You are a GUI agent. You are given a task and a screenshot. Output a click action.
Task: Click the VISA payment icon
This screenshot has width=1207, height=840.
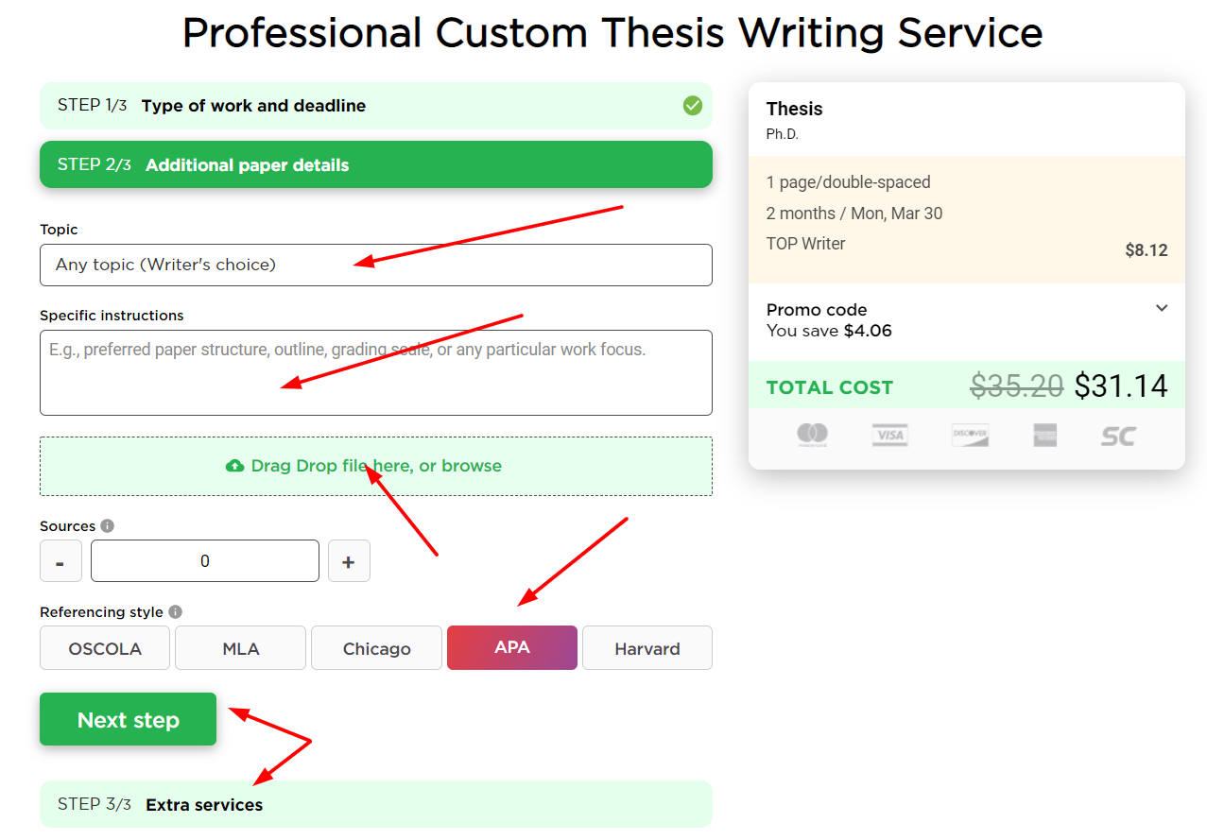[889, 436]
